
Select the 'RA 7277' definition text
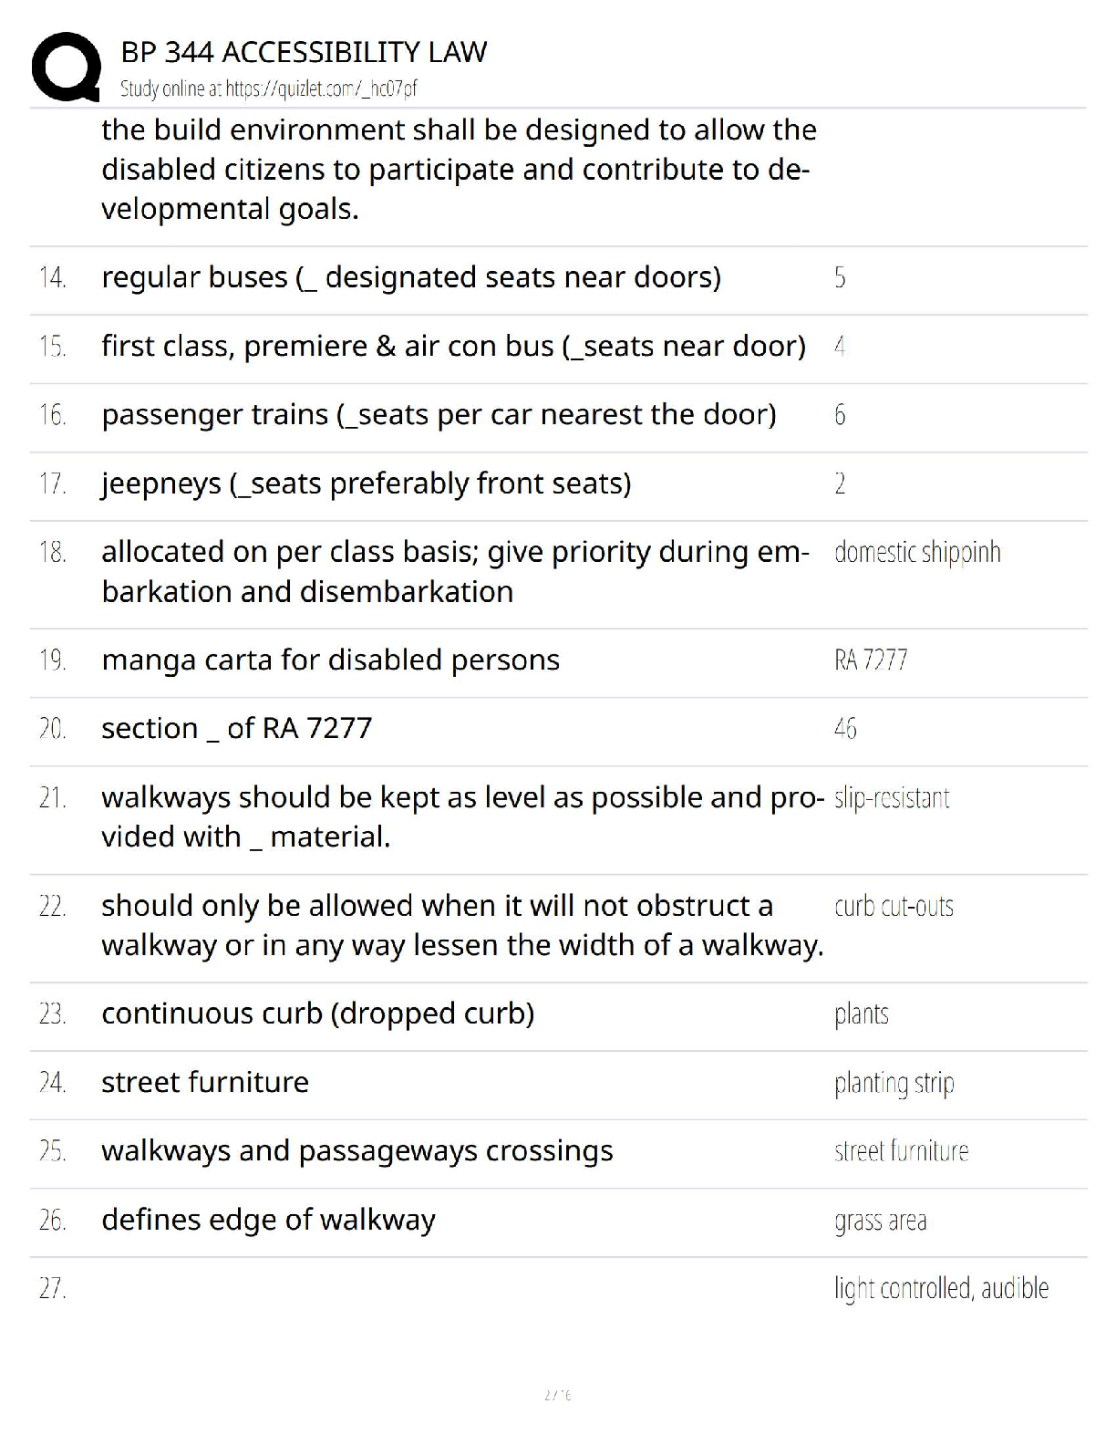870,660
